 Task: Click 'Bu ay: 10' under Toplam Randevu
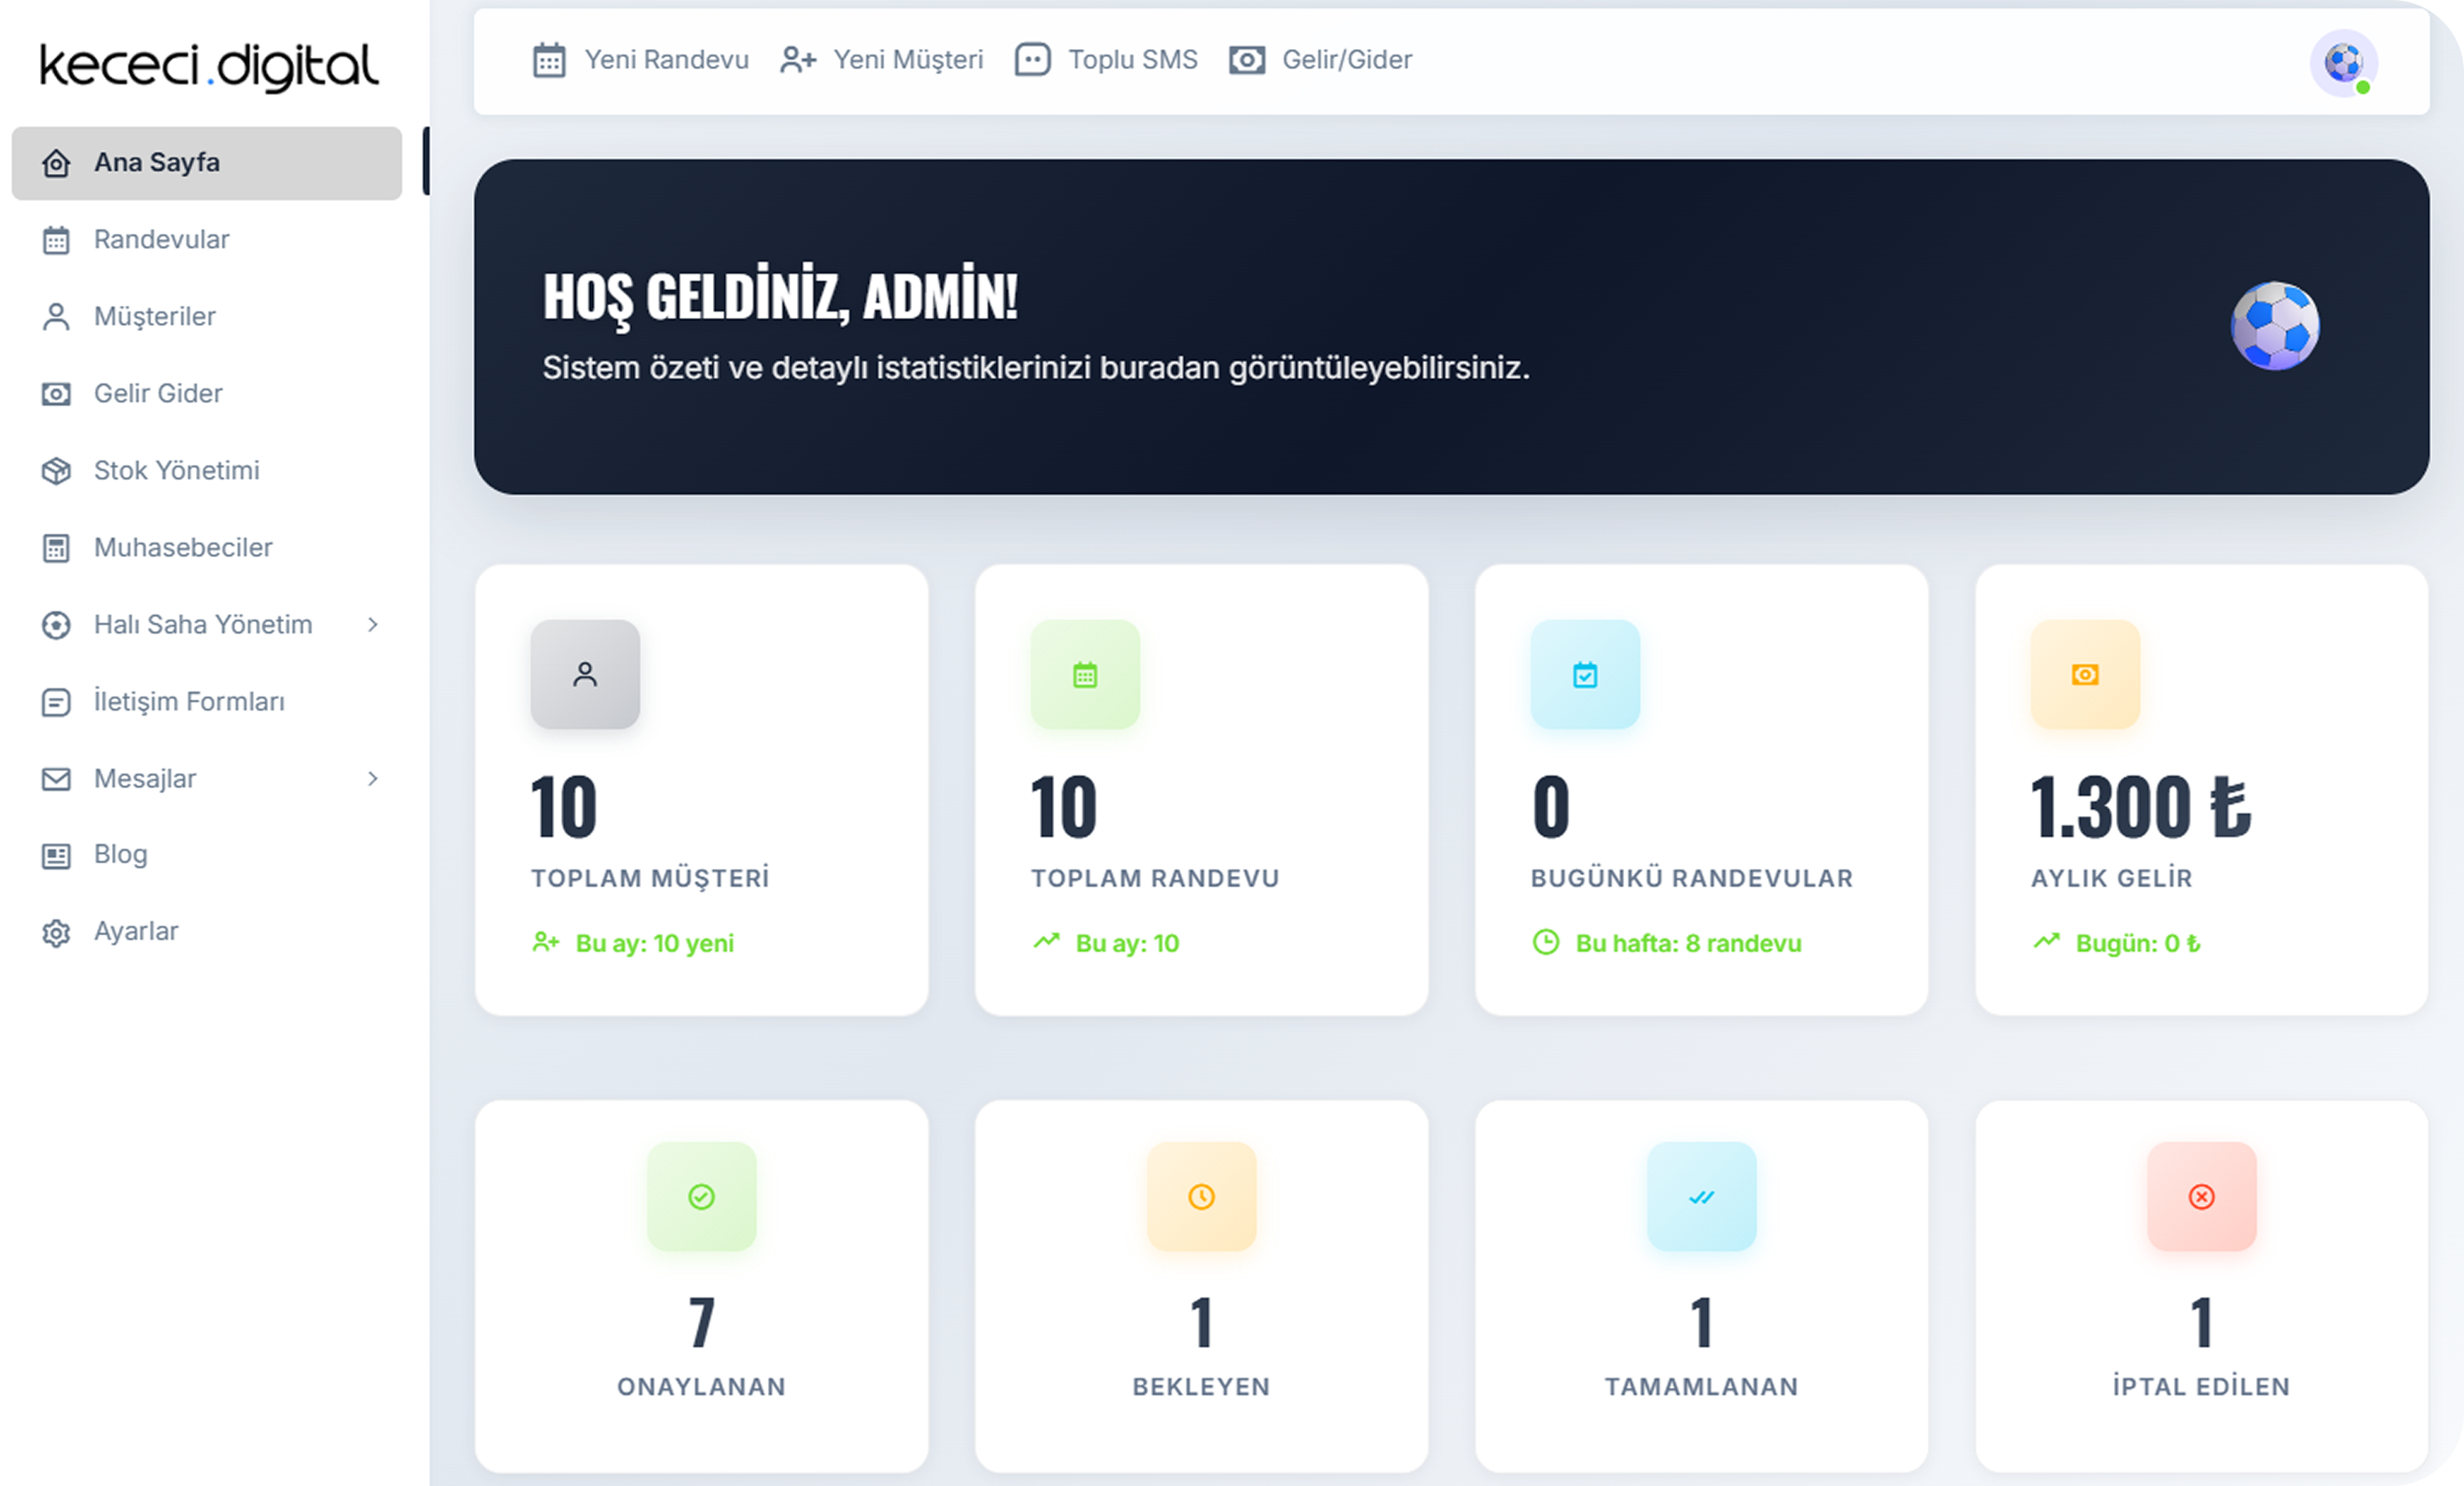[x=1127, y=944]
